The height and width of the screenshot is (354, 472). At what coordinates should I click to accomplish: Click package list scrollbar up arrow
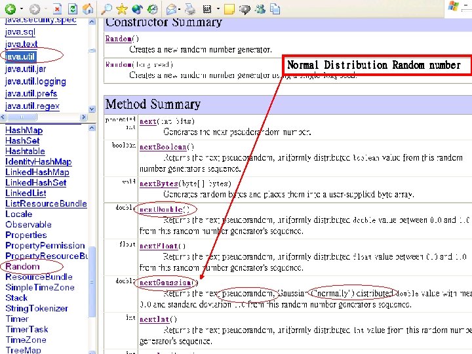[x=92, y=22]
